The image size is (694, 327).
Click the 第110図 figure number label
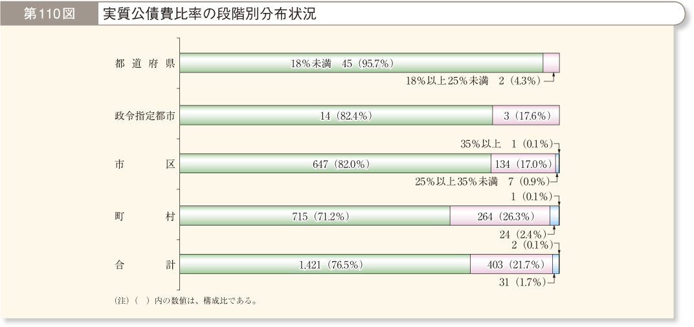click(x=49, y=14)
